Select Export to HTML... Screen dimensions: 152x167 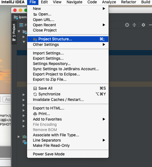68,108
